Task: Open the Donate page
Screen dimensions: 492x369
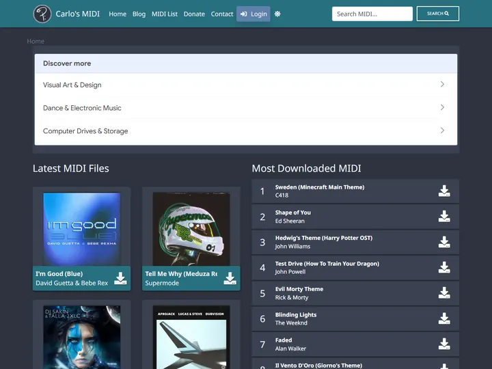Action: point(194,14)
